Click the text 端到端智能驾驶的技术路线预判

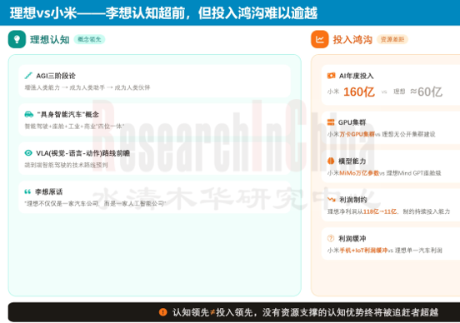(66, 165)
